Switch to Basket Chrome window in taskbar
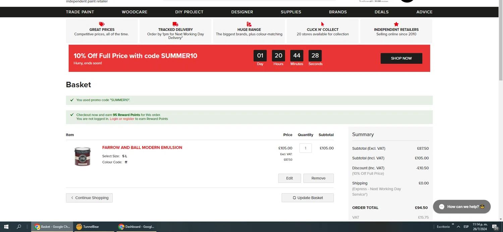 point(52,227)
